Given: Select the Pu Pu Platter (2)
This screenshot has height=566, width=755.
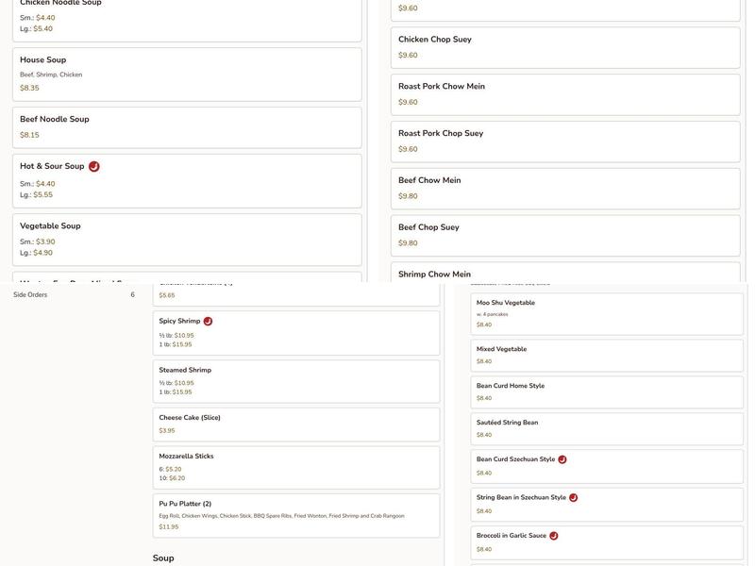Looking at the screenshot, I should click(x=296, y=515).
